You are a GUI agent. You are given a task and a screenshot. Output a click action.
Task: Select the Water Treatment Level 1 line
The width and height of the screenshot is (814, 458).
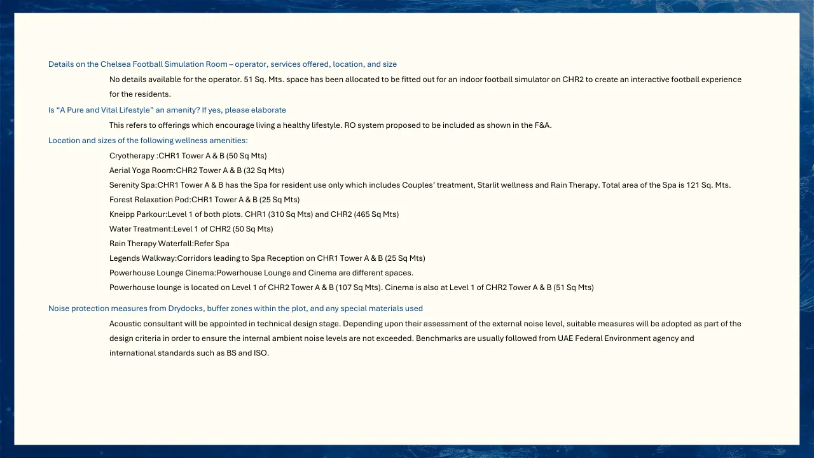(x=191, y=229)
